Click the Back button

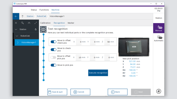point(118,92)
